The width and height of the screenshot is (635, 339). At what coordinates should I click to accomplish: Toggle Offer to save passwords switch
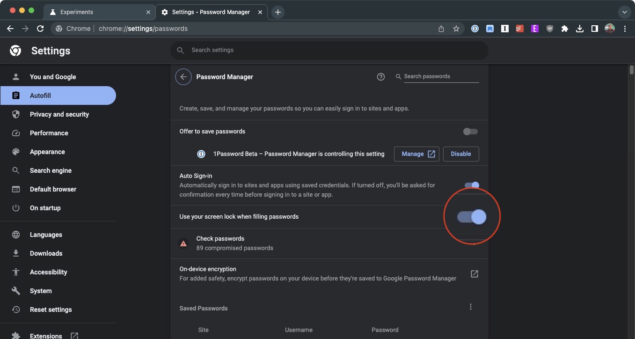[470, 132]
